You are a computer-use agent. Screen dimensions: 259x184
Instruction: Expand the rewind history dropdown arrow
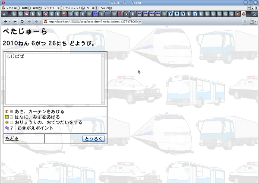point(9,22)
